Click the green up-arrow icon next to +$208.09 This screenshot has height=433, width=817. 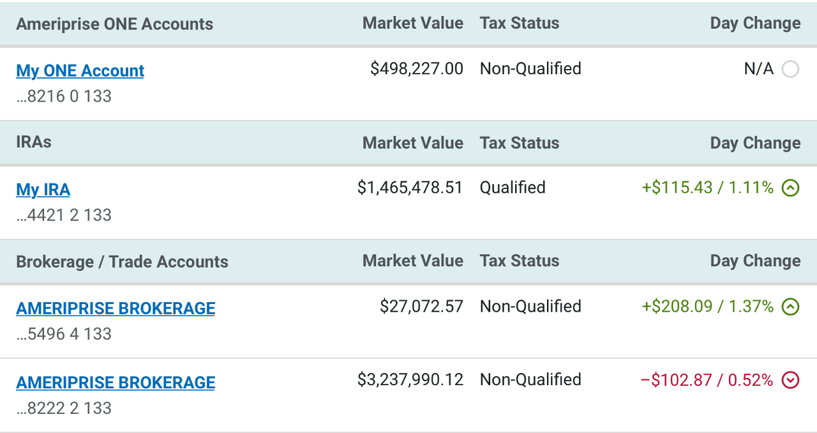[790, 307]
